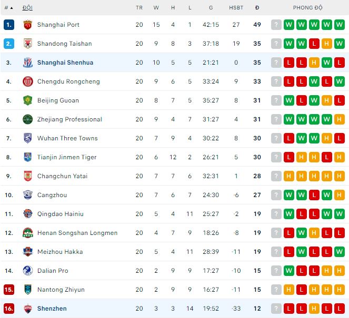Open the Wuhan Three Towns team link

tap(67, 138)
